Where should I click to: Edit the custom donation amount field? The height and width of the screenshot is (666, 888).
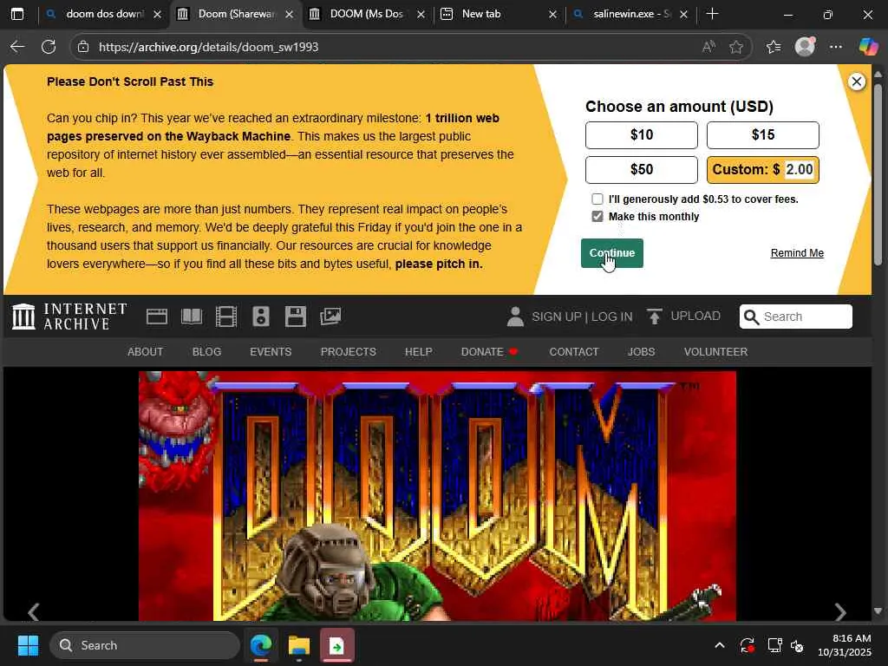pos(799,169)
